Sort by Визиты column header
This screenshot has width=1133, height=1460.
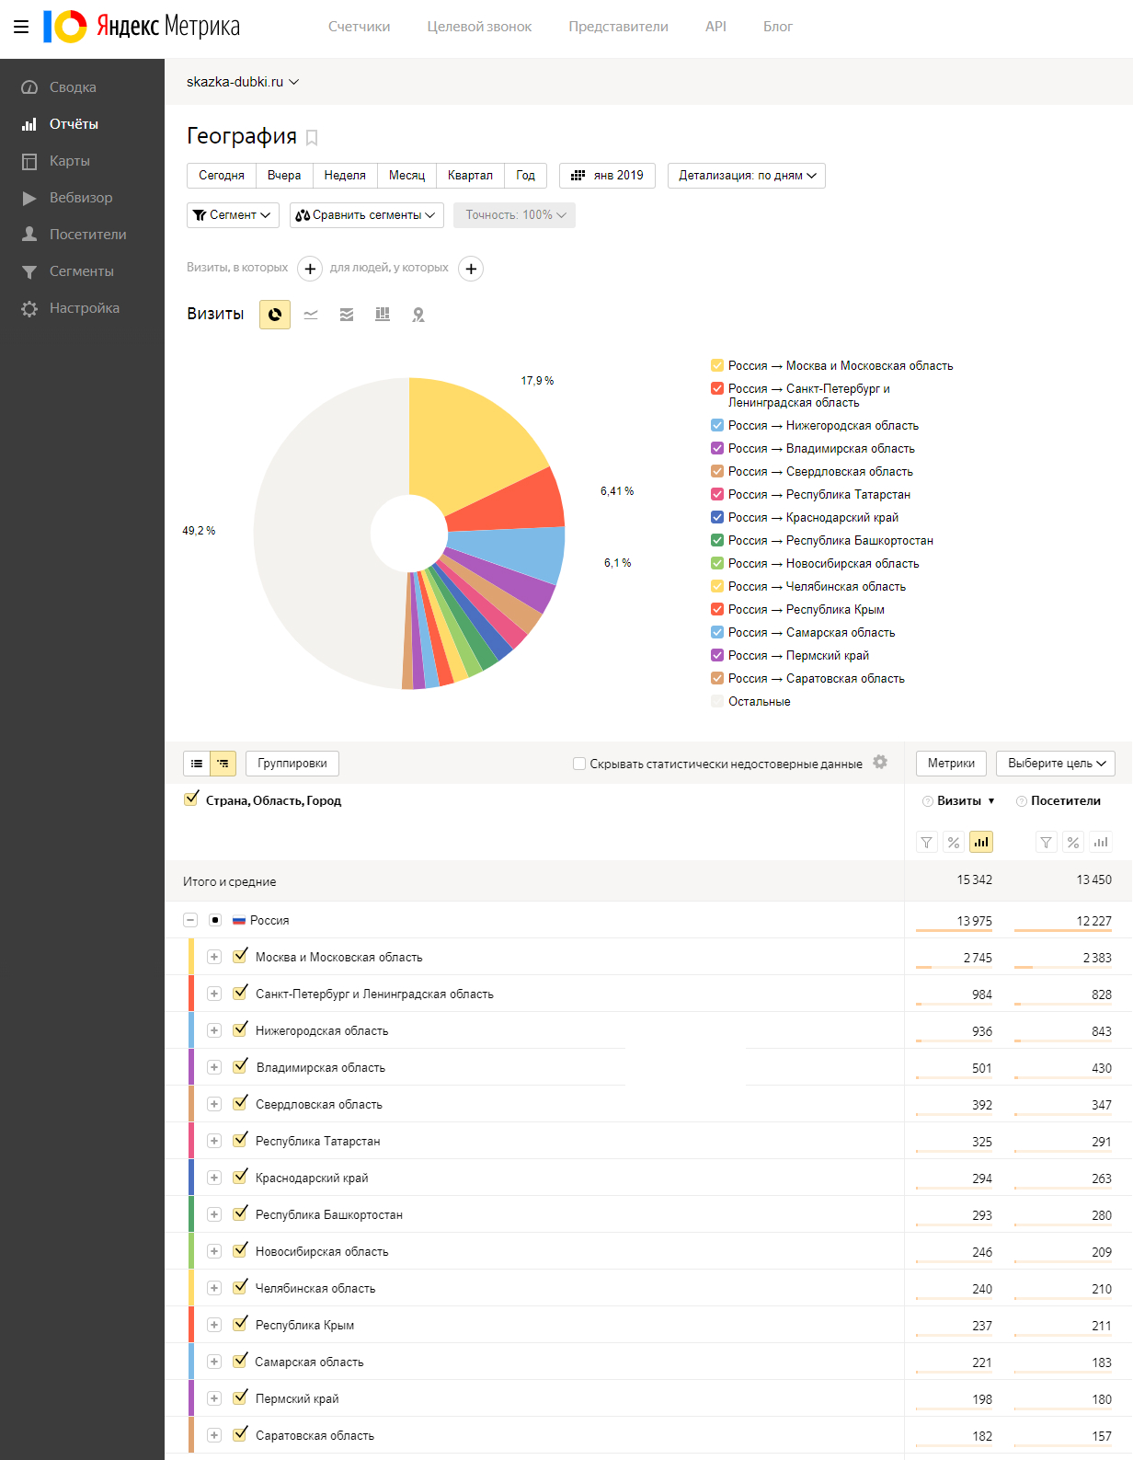959,801
